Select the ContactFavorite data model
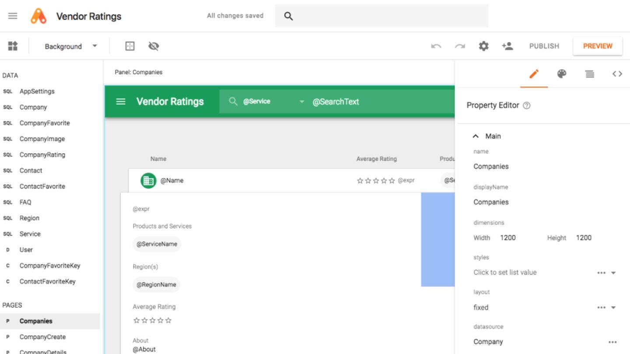 coord(42,186)
